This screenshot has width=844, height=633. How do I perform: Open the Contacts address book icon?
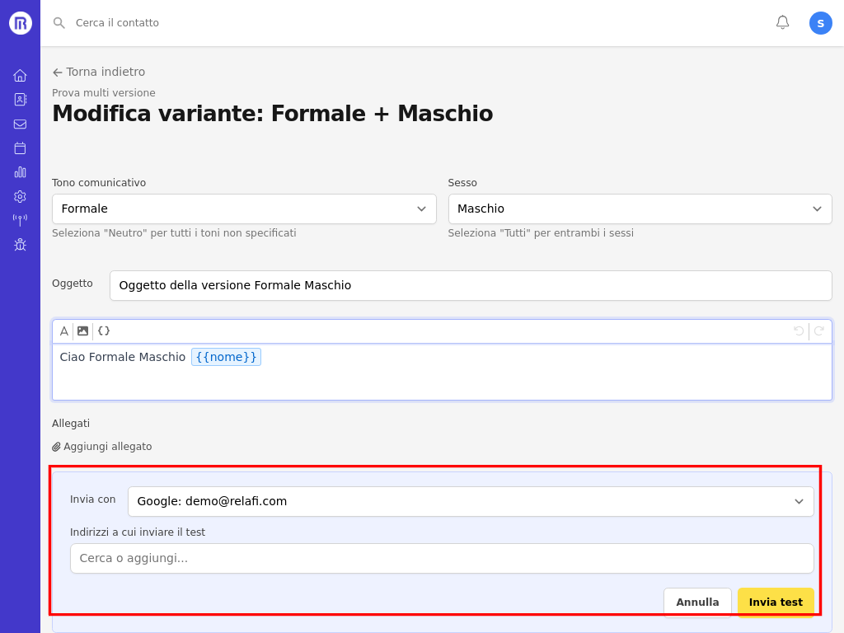tap(20, 99)
